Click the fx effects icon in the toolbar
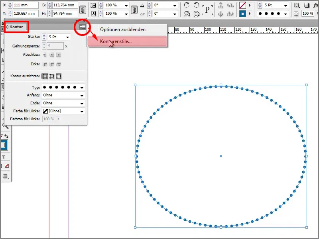 click(x=316, y=5)
